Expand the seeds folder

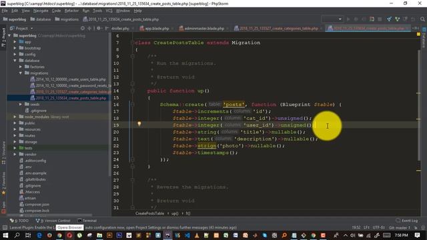(21, 104)
